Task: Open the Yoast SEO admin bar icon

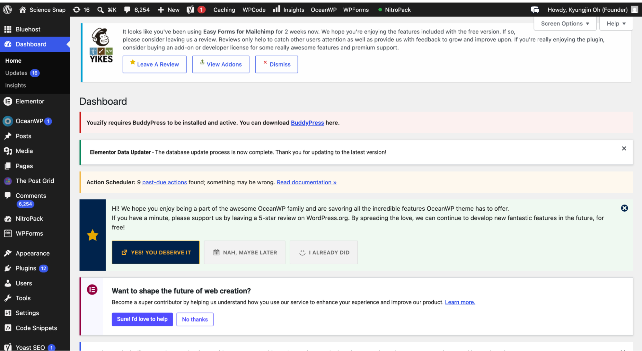Action: point(190,10)
